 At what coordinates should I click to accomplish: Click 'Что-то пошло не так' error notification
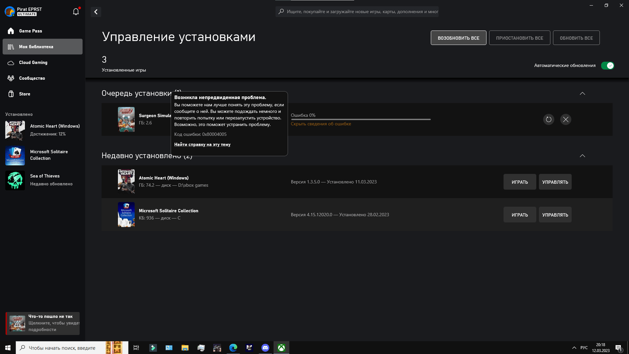pos(43,323)
